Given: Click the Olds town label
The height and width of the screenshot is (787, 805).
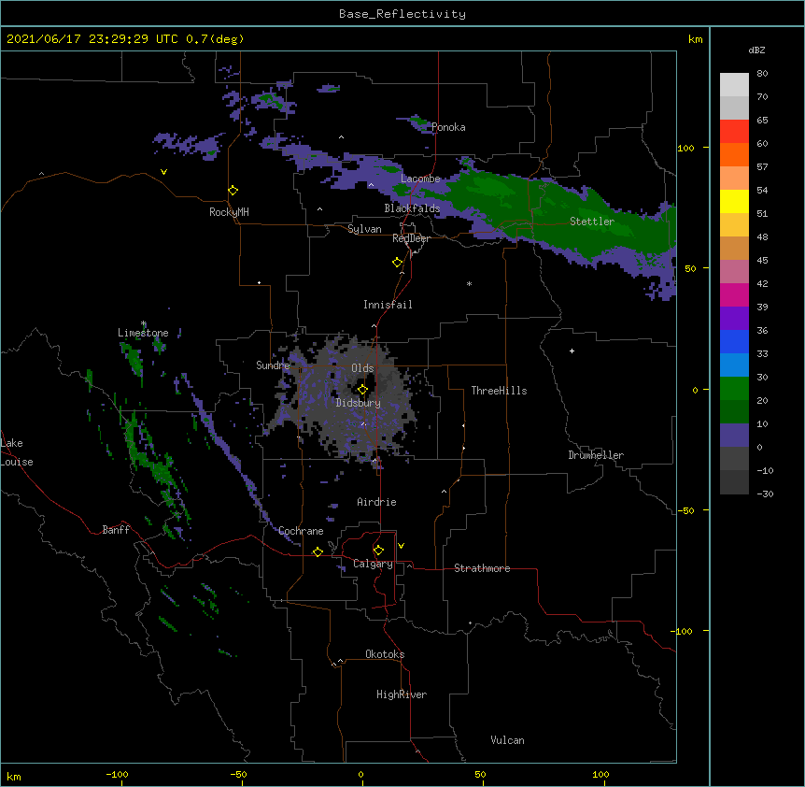Looking at the screenshot, I should (362, 368).
